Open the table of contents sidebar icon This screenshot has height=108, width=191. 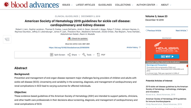tap(7, 39)
